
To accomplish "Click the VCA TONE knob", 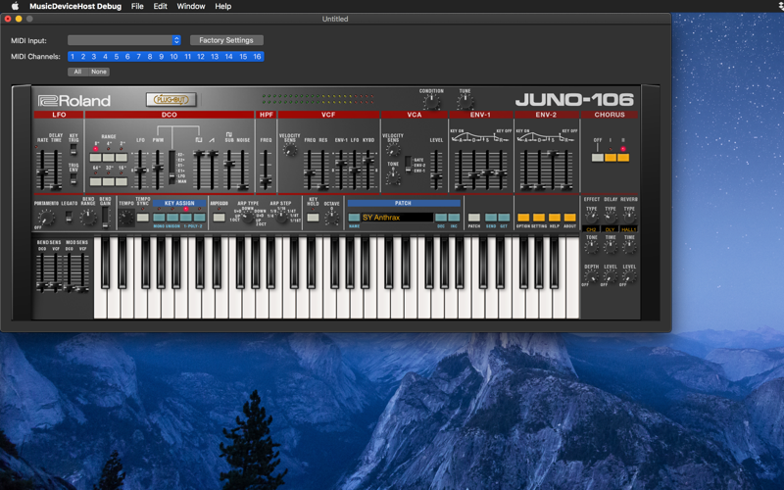I will [393, 176].
